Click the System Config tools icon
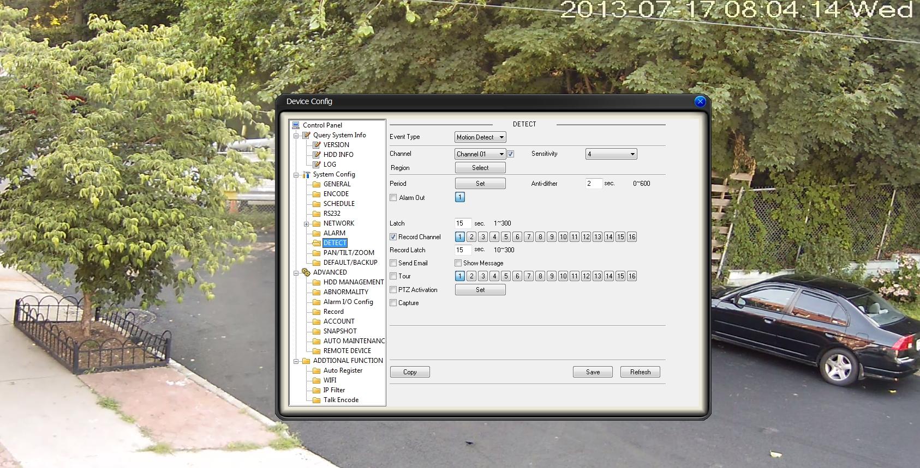Image resolution: width=920 pixels, height=468 pixels. point(306,174)
